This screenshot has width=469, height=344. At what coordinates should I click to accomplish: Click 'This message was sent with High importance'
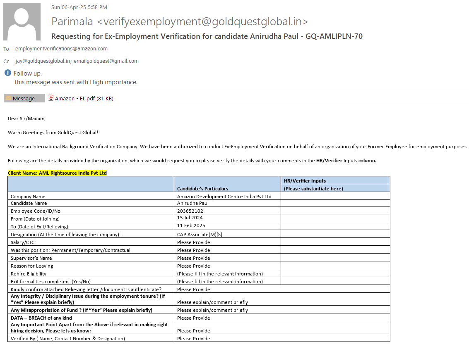tap(75, 82)
